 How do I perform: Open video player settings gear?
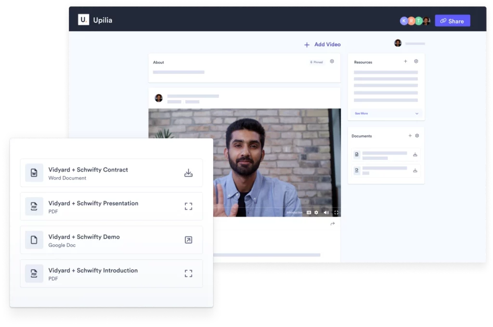click(316, 212)
